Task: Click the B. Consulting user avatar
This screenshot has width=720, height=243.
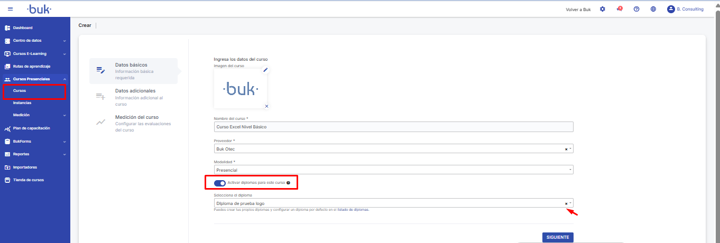Action: point(671,9)
